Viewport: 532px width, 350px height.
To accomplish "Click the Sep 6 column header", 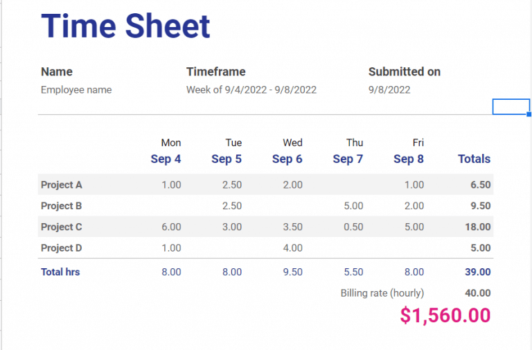I will [287, 159].
